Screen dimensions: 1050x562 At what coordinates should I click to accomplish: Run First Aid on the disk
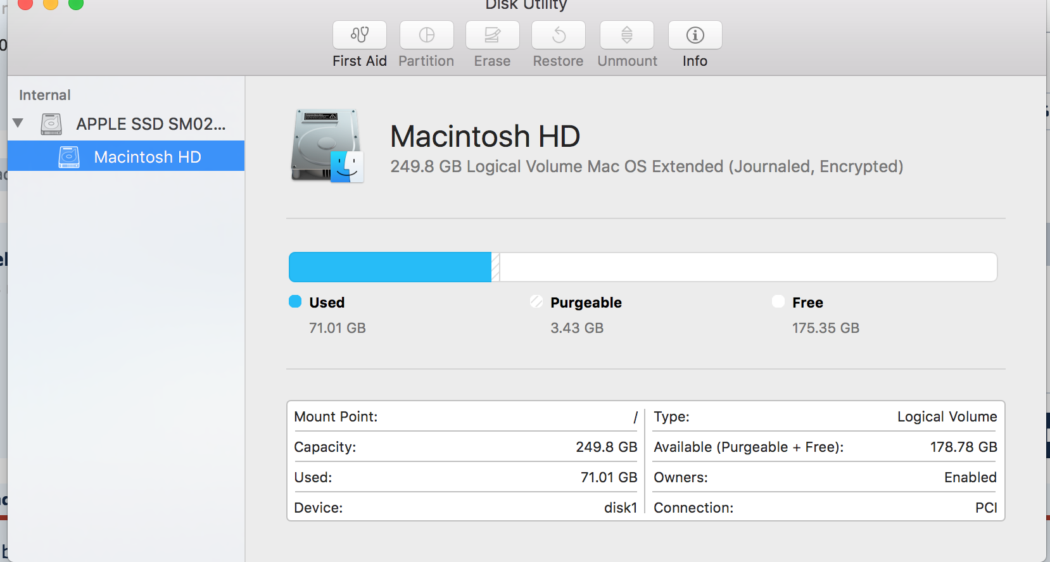pos(360,35)
